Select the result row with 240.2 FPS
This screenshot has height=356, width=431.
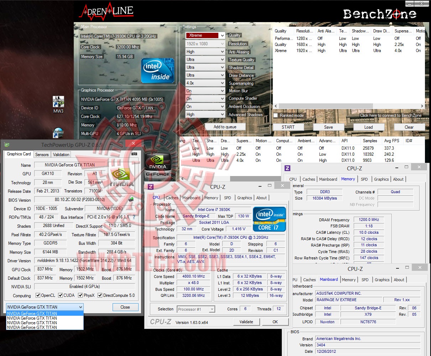303,154
